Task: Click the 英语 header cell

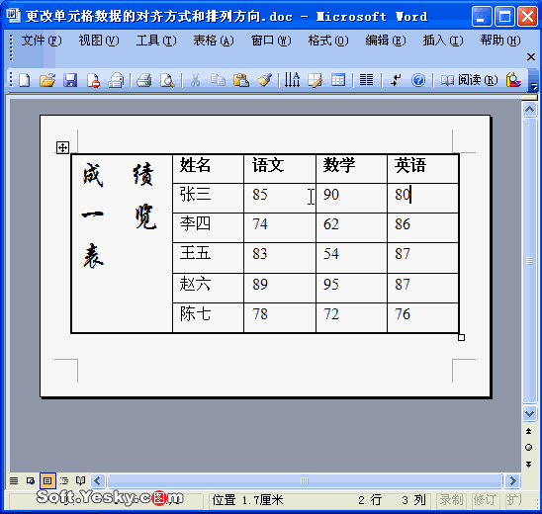Action: click(x=423, y=169)
